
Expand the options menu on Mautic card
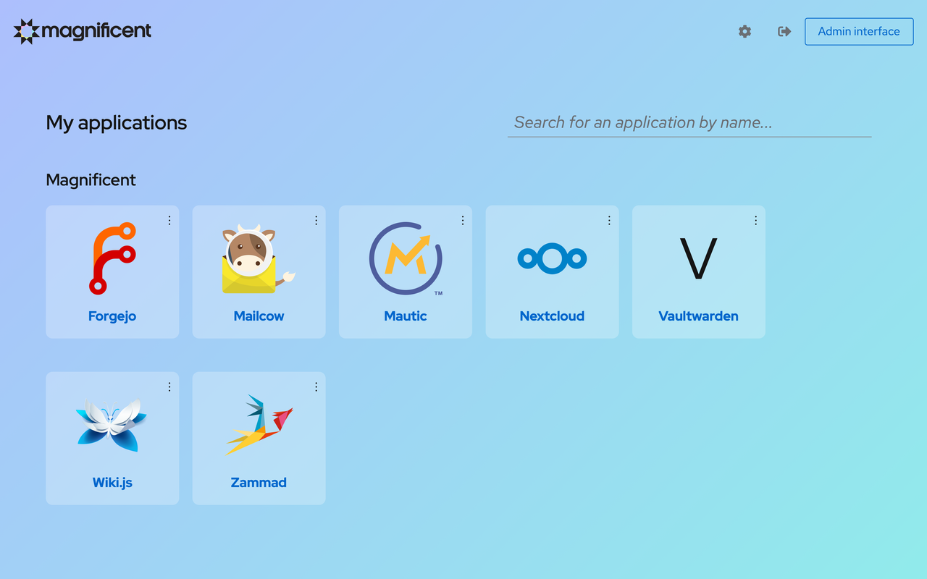click(x=463, y=220)
